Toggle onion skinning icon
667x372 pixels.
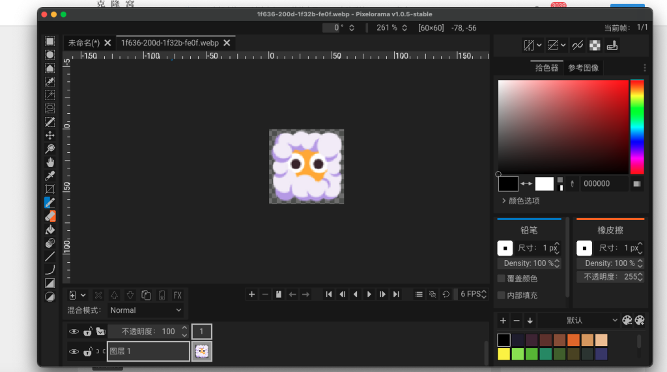pos(433,295)
